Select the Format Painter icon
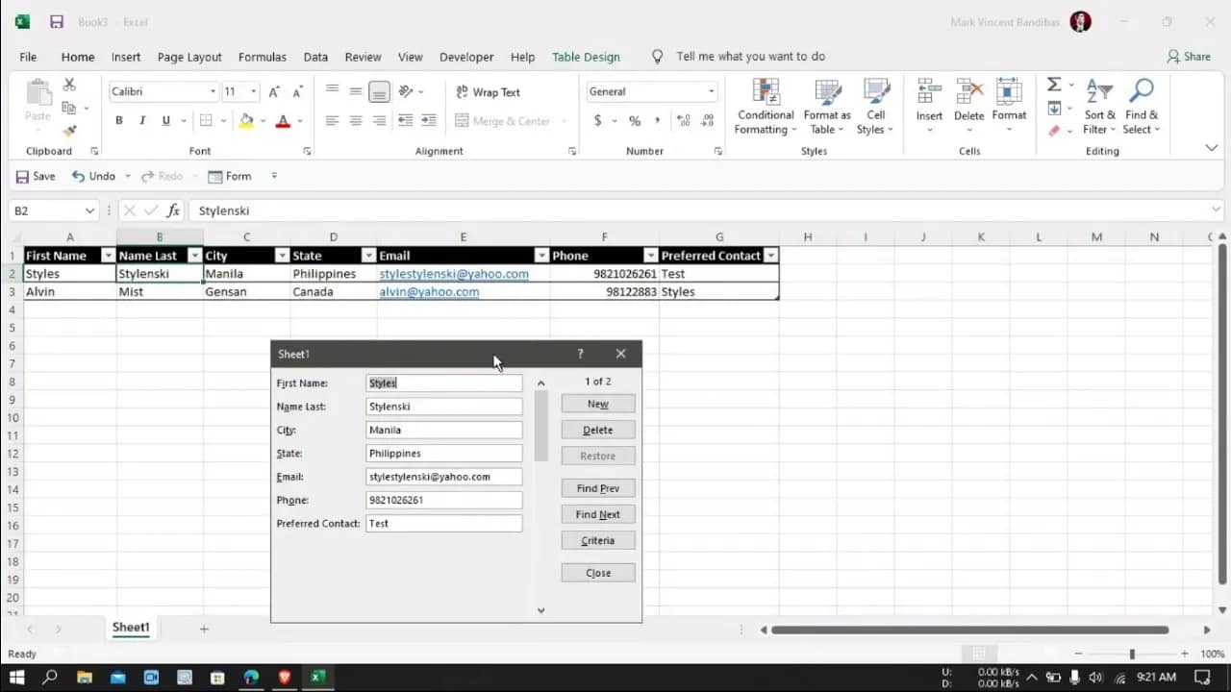Image resolution: width=1231 pixels, height=692 pixels. coord(67,131)
